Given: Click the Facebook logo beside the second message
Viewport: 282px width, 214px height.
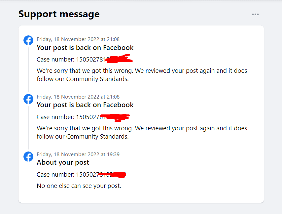Looking at the screenshot, I should coord(28,99).
